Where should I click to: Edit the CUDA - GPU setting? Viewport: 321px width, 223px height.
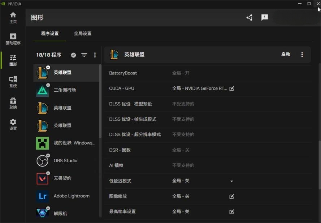(232, 88)
